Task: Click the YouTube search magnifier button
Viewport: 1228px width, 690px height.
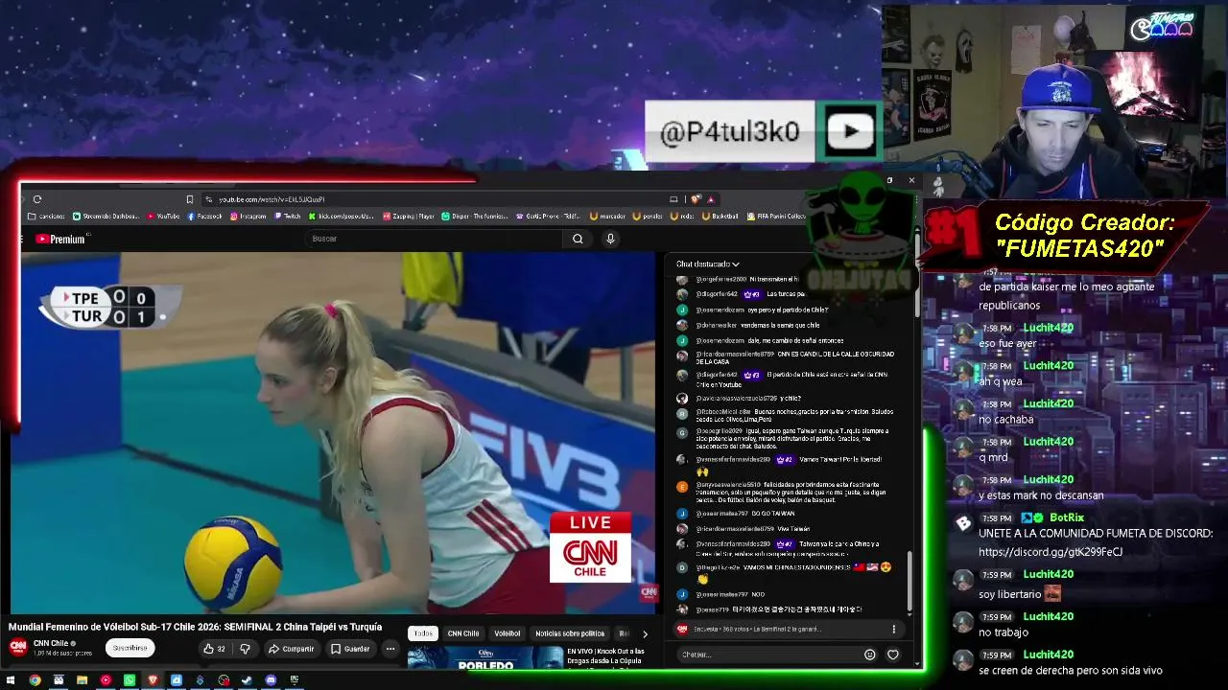Action: click(578, 239)
